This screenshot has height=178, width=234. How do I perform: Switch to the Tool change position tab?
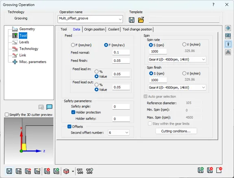(137, 29)
